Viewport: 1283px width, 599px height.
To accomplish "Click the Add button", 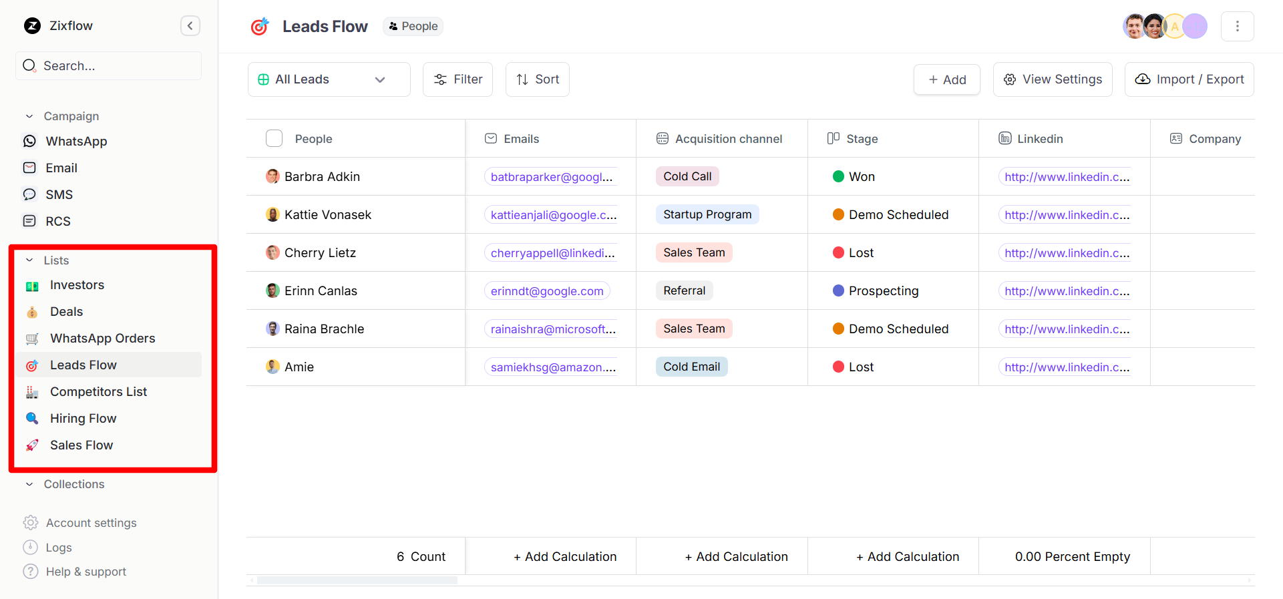I will (x=947, y=79).
